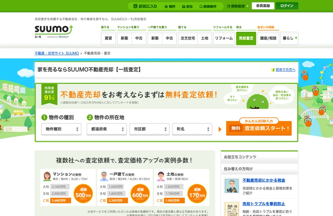
Task: Click the ログイン button
Action: coord(287,6)
